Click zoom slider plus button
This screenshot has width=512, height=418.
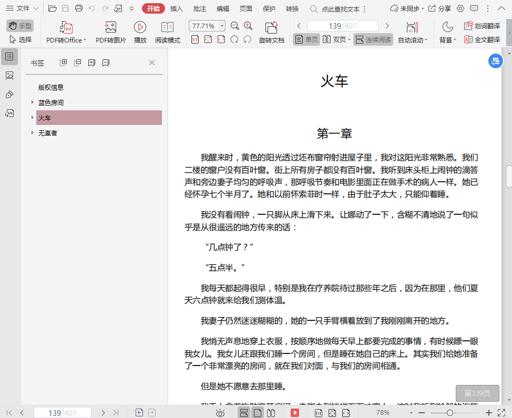(488, 413)
